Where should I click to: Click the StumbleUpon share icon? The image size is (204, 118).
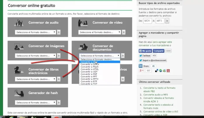(161, 71)
